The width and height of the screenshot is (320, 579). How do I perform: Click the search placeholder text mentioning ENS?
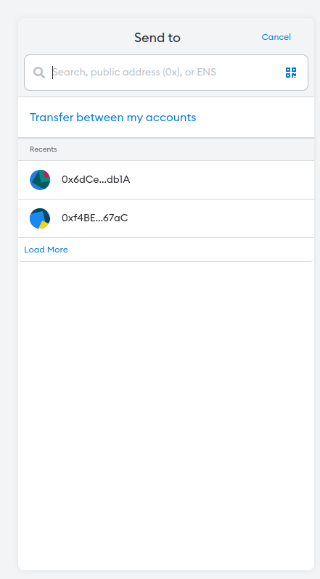pos(134,72)
